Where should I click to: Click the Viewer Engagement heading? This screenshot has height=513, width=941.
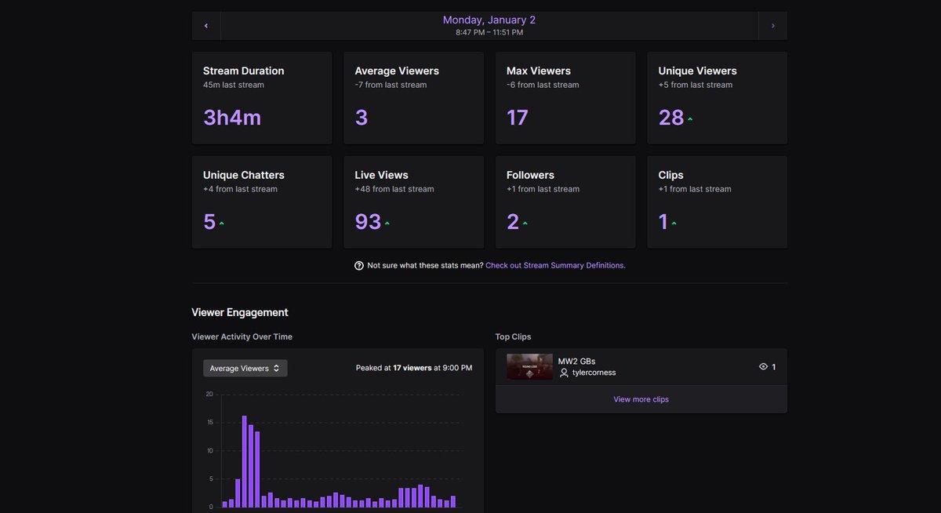pyautogui.click(x=240, y=312)
